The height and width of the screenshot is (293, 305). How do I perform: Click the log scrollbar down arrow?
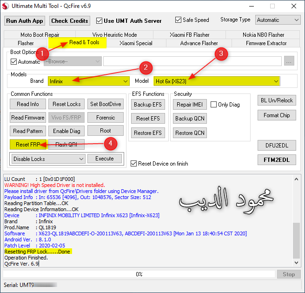coord(296,263)
